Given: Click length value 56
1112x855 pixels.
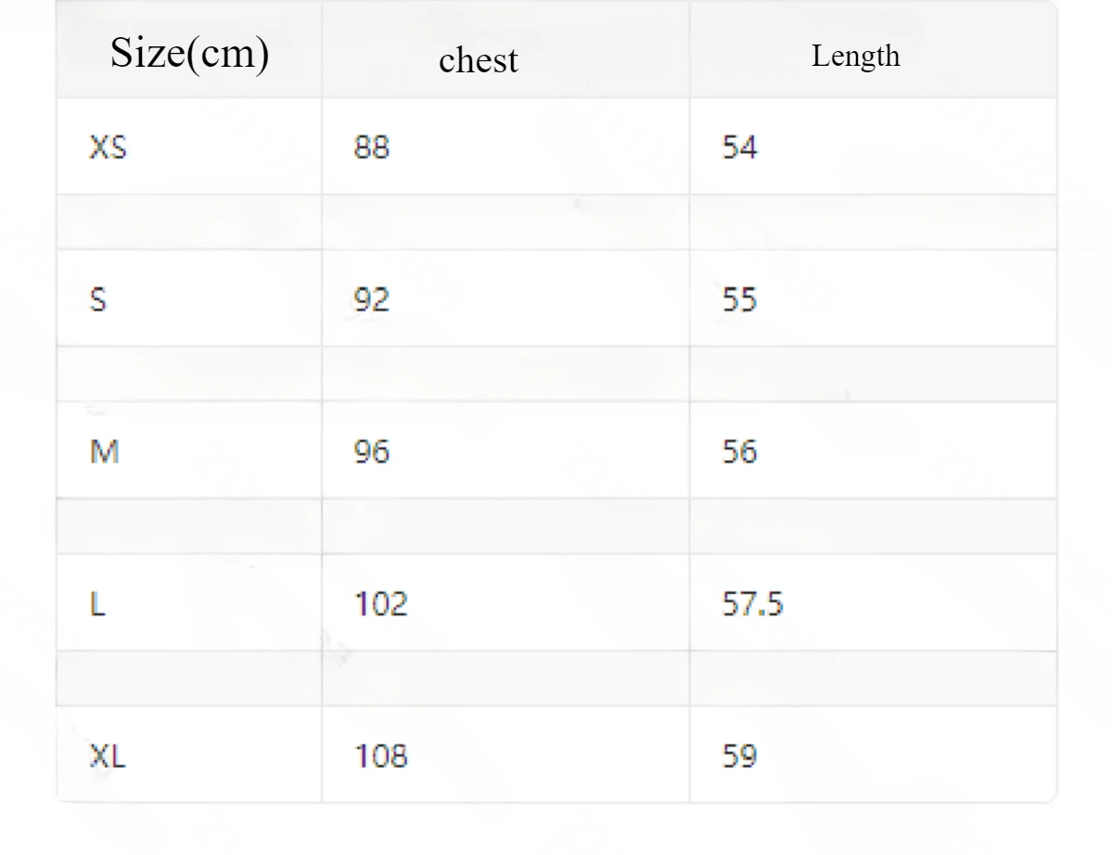Looking at the screenshot, I should pyautogui.click(x=740, y=451).
